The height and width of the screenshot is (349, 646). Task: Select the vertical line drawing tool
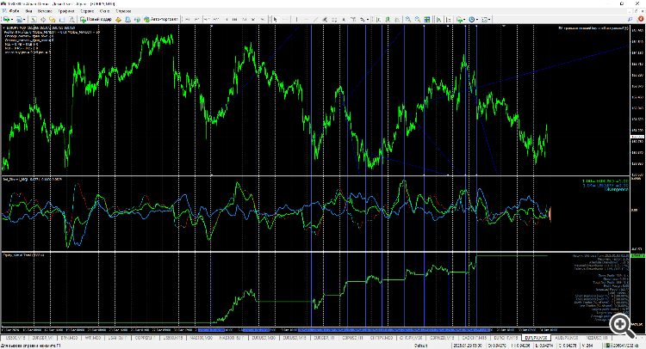click(x=296, y=19)
